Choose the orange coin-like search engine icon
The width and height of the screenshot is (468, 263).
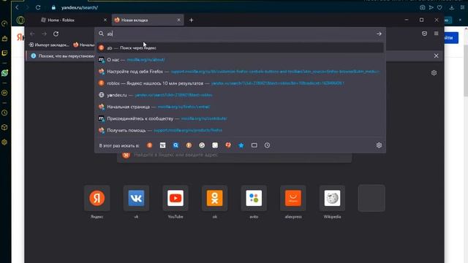[189, 145]
